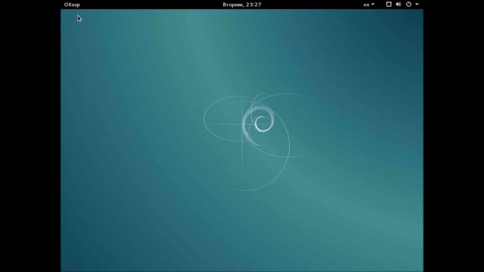Click the volume speaker icon
Viewport: 484px width, 272px height.
(x=399, y=4)
